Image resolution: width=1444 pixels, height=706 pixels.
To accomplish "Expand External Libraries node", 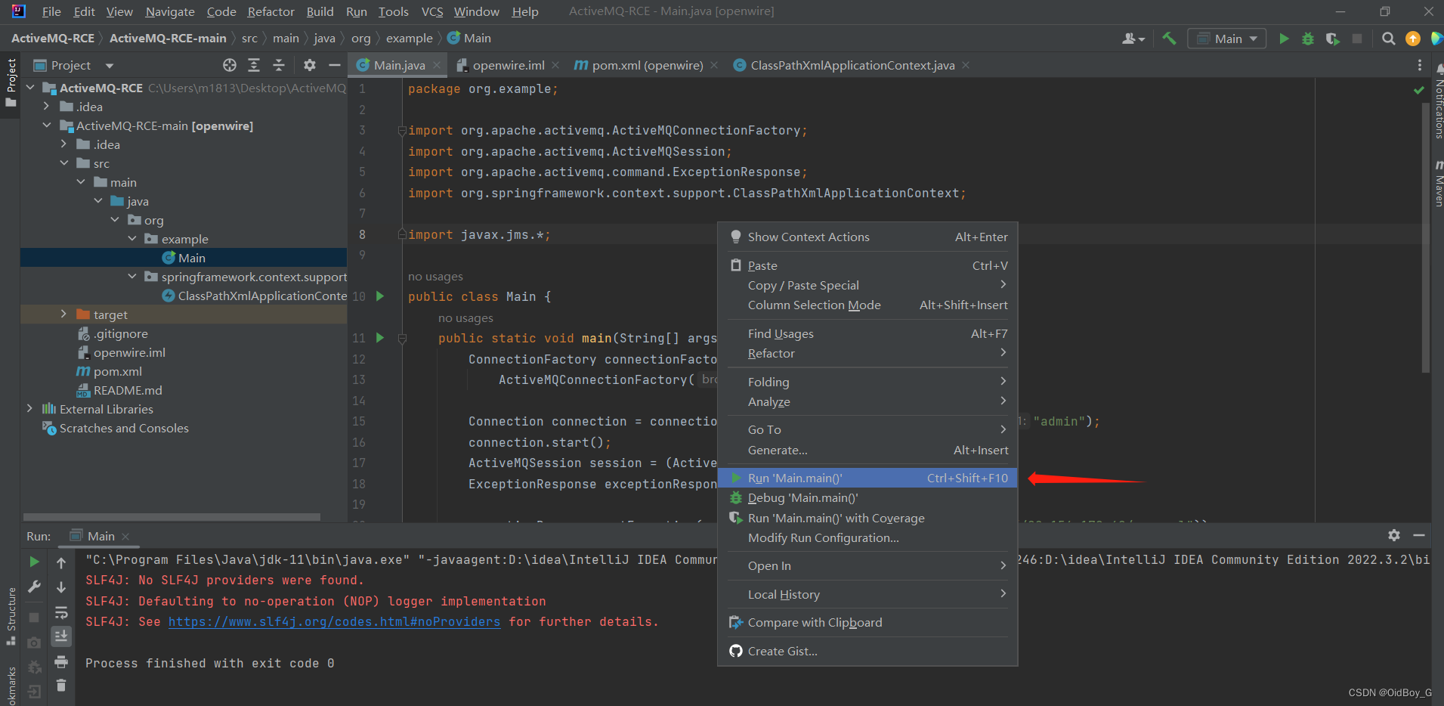I will click(x=30, y=409).
